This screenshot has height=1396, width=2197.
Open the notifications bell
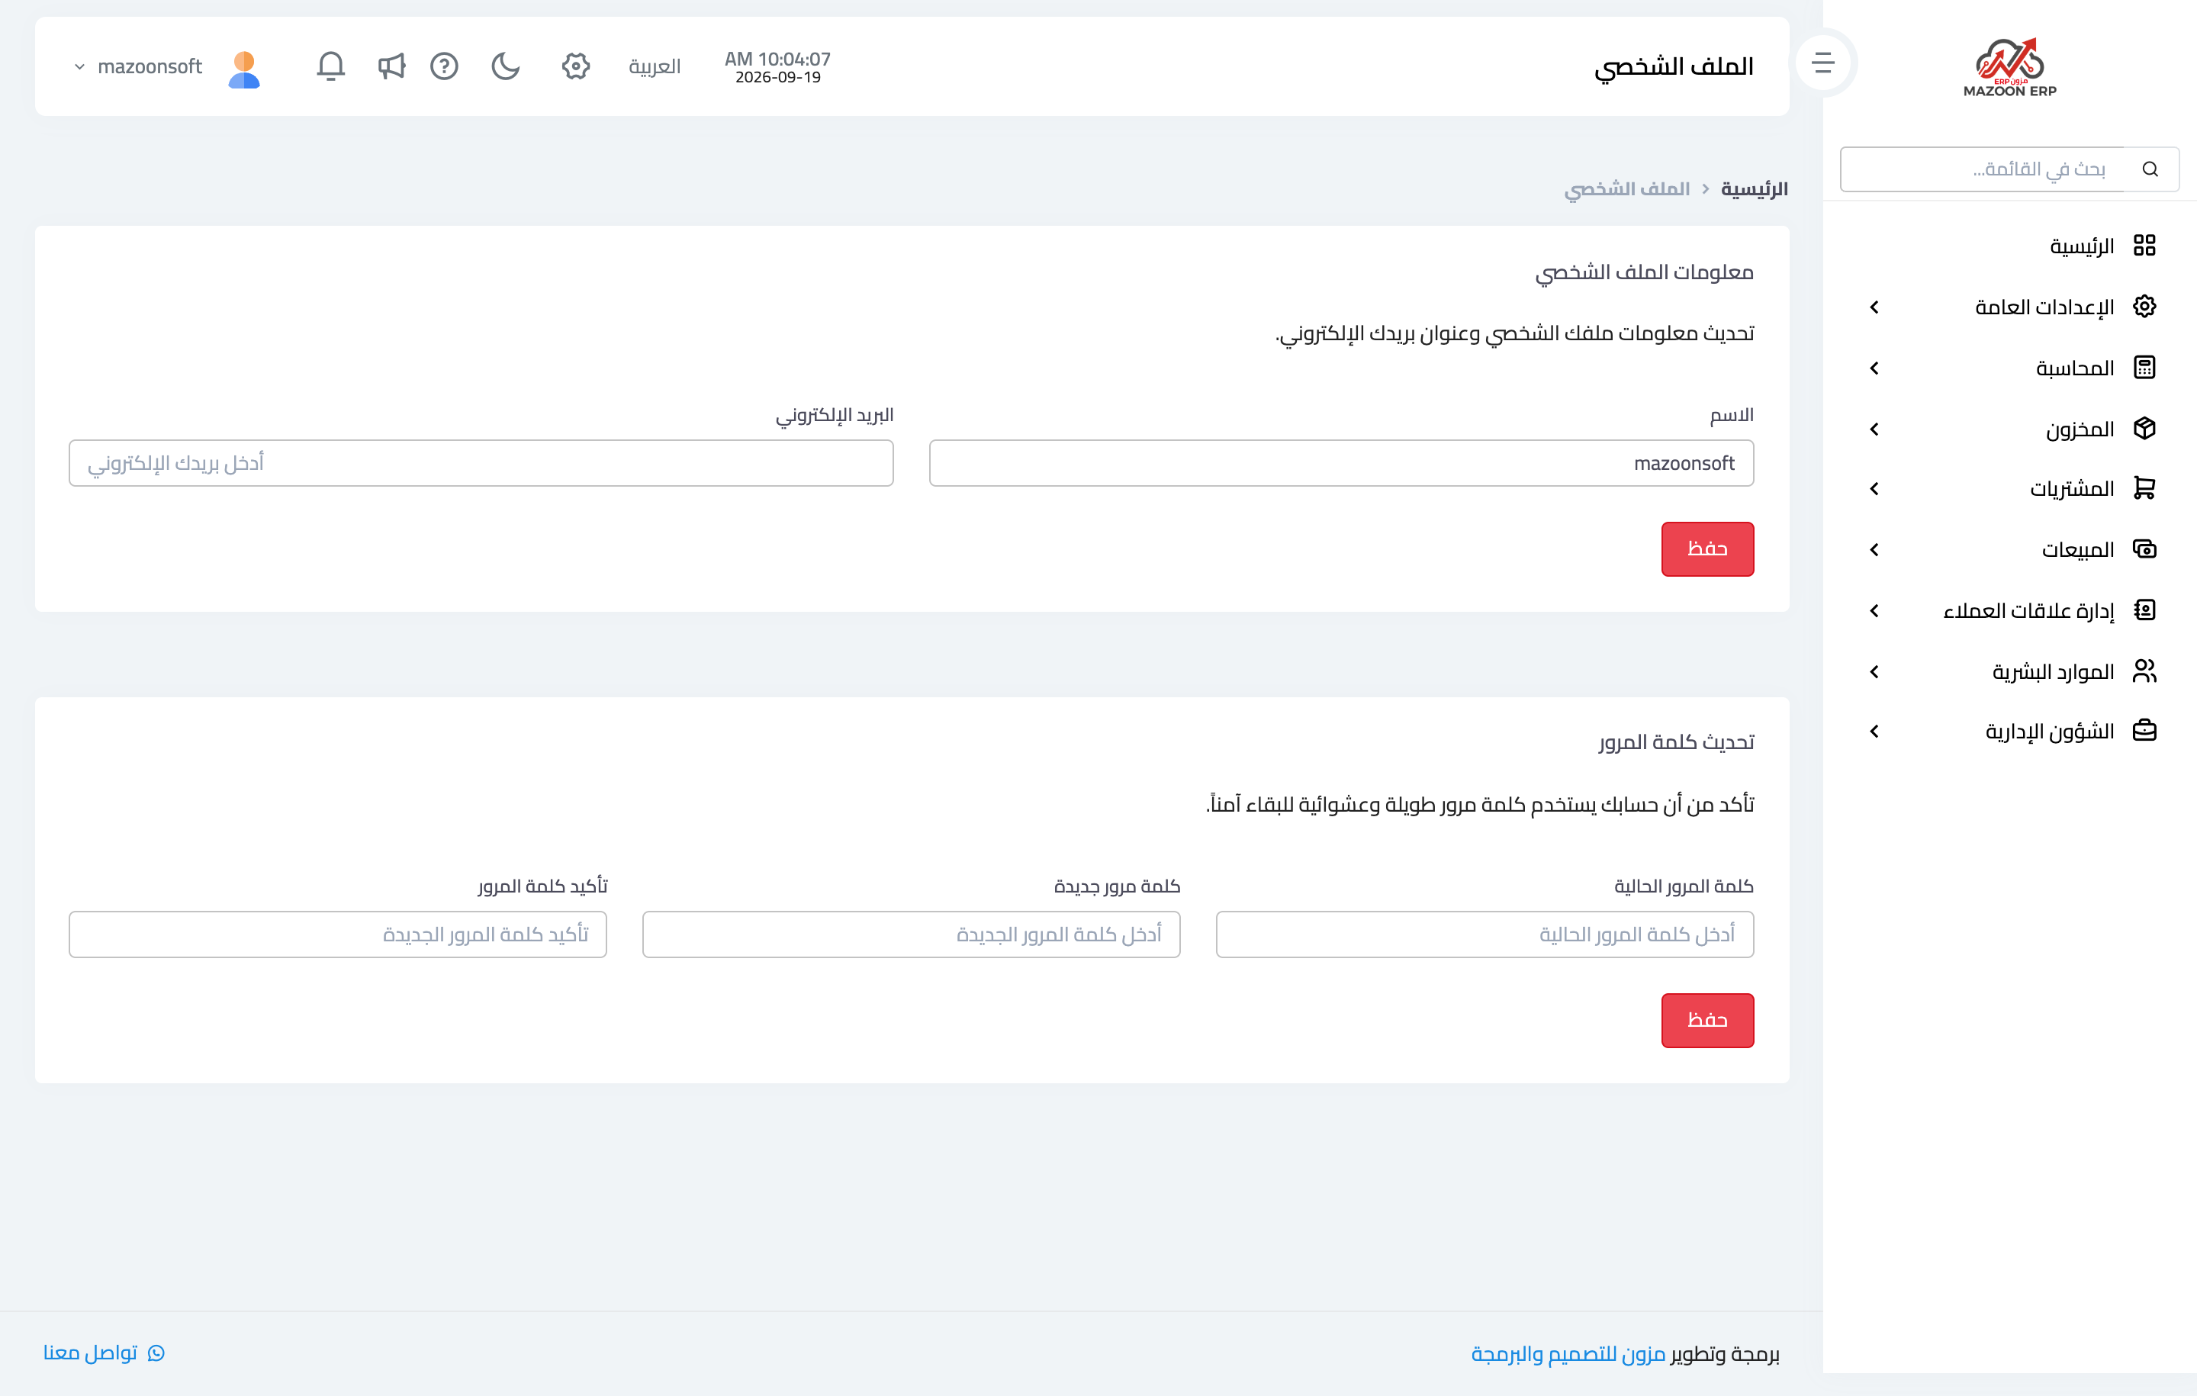pos(330,66)
